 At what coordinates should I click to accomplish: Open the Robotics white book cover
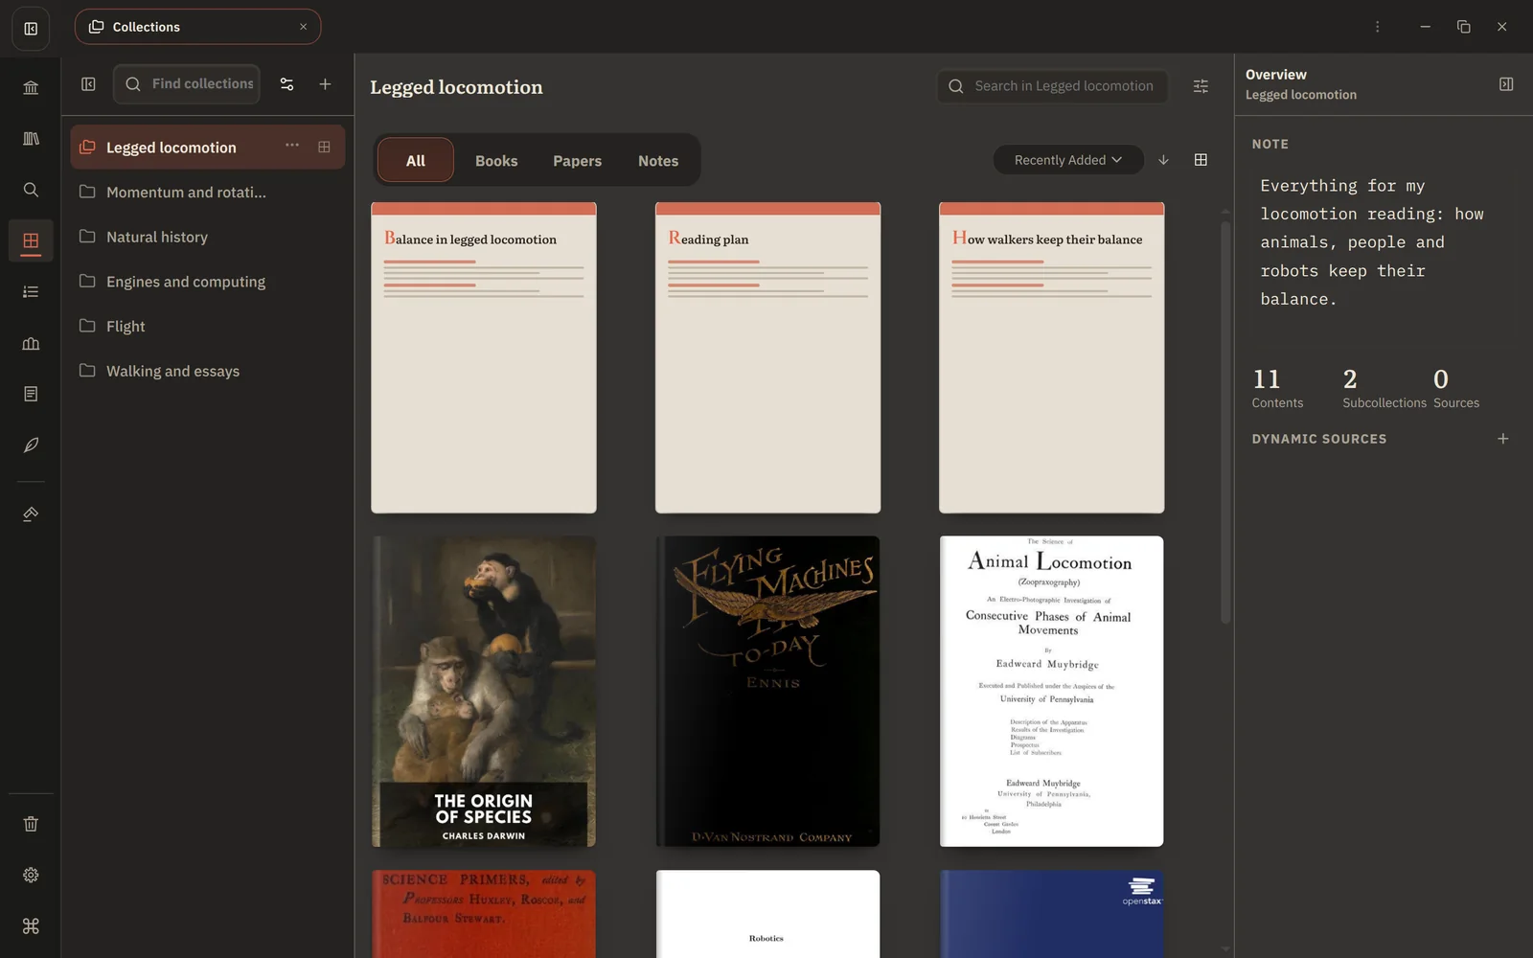pyautogui.click(x=767, y=914)
